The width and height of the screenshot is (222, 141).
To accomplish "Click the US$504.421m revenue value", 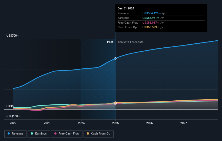I will 152,13.
